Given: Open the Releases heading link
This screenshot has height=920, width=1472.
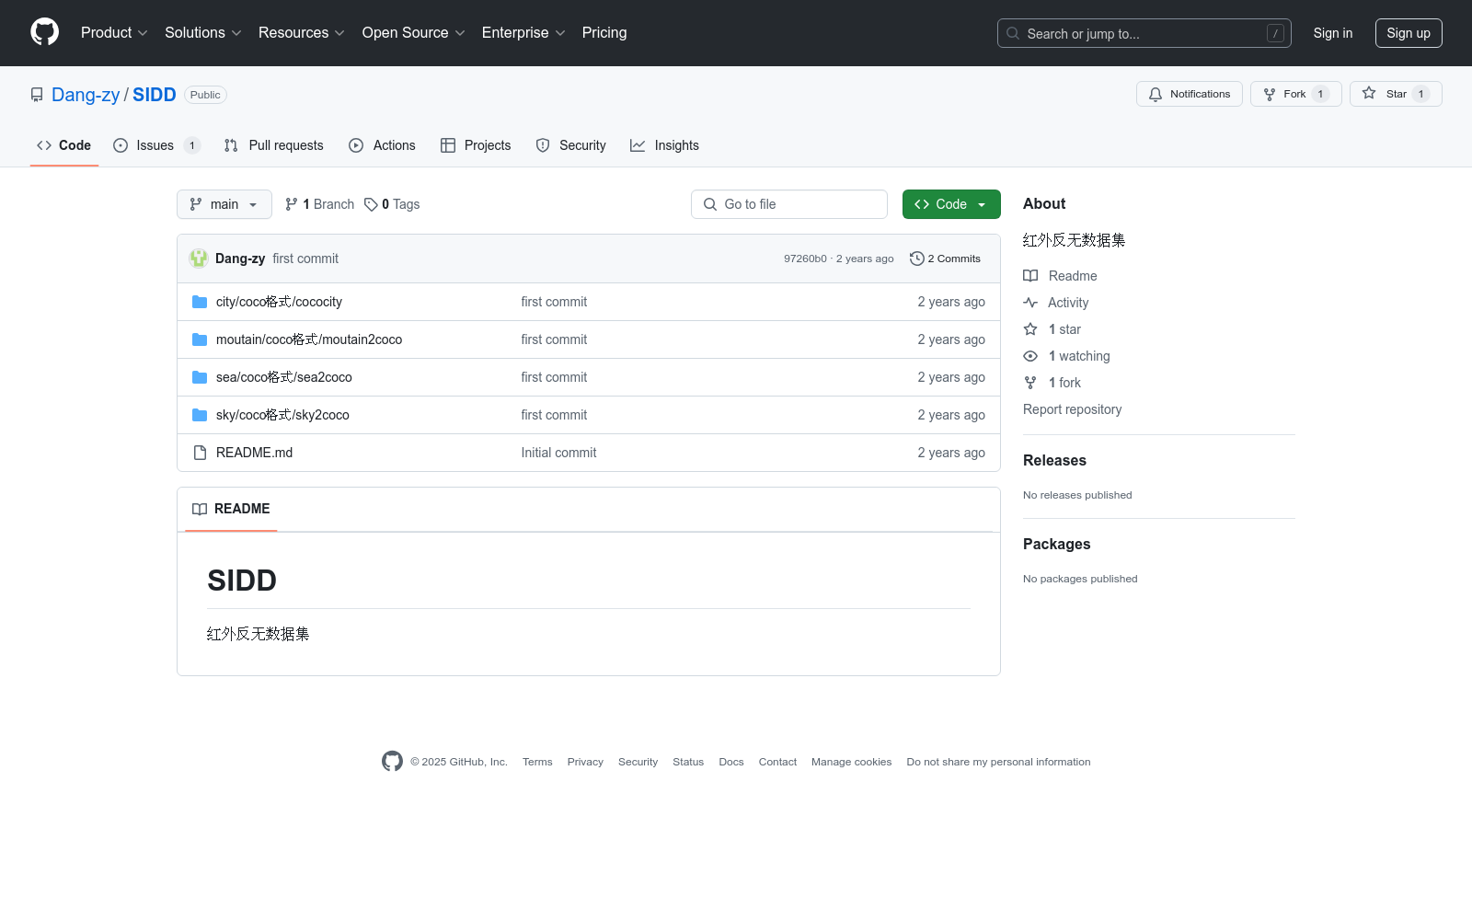Looking at the screenshot, I should tap(1054, 460).
